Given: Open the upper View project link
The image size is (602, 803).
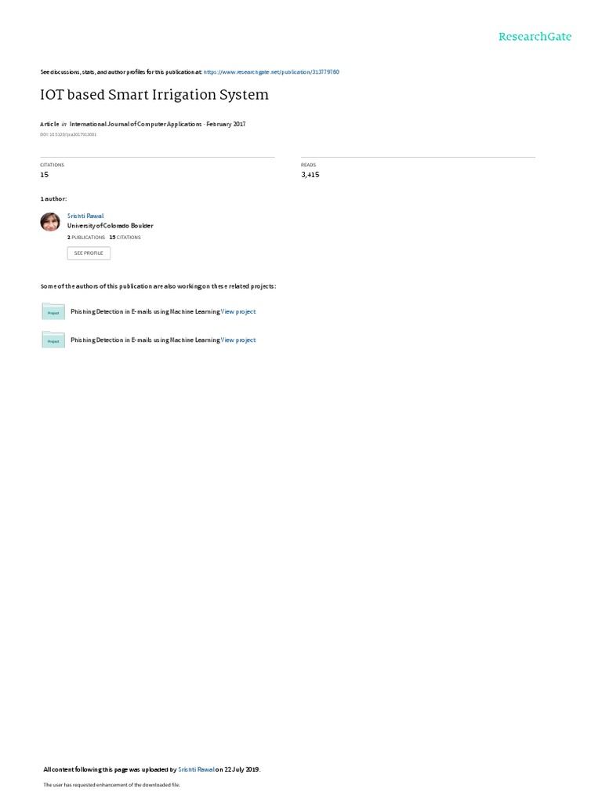Looking at the screenshot, I should (238, 312).
